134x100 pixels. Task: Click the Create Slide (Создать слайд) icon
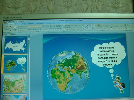click(x=15, y=27)
